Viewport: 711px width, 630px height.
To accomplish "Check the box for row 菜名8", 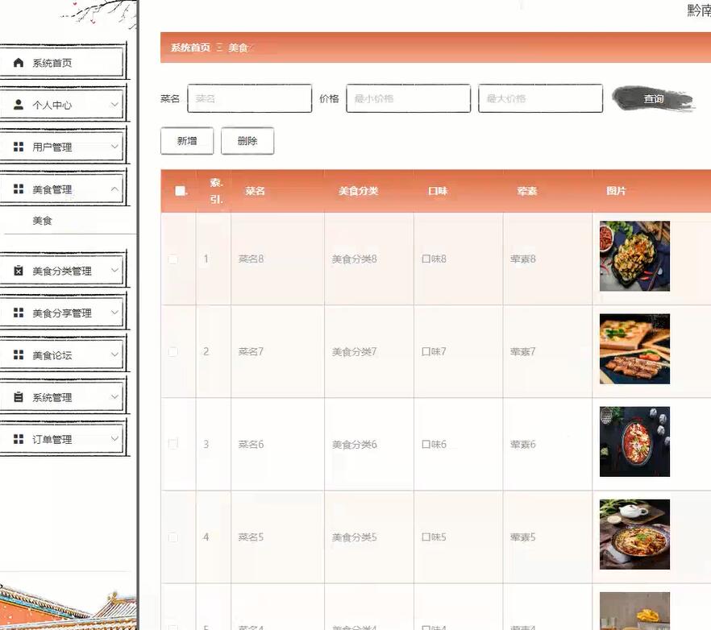I will click(x=173, y=259).
